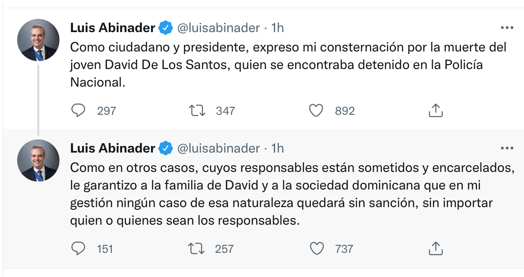Open the more options menu on first tweet
Viewport: 524px width, 277px height.
pos(507,28)
